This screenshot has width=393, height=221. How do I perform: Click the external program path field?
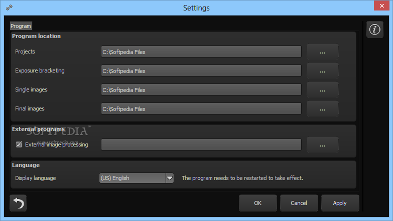(x=201, y=145)
